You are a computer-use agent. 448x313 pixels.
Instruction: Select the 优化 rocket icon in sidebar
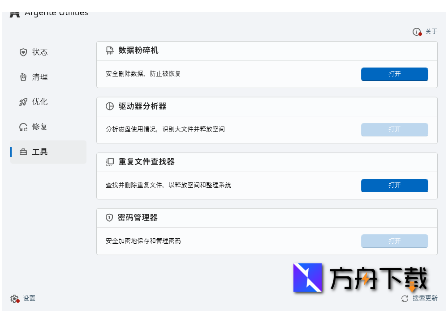pos(23,102)
